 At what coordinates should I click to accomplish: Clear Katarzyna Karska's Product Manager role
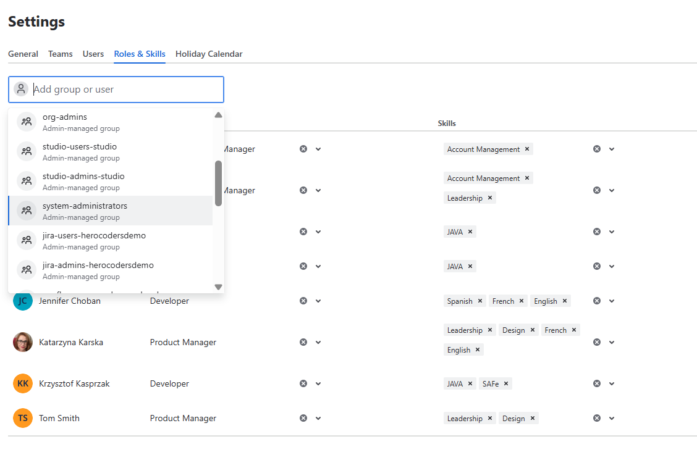(x=303, y=342)
